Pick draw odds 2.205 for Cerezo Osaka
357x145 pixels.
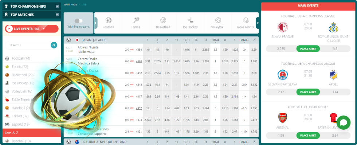coord(157,61)
